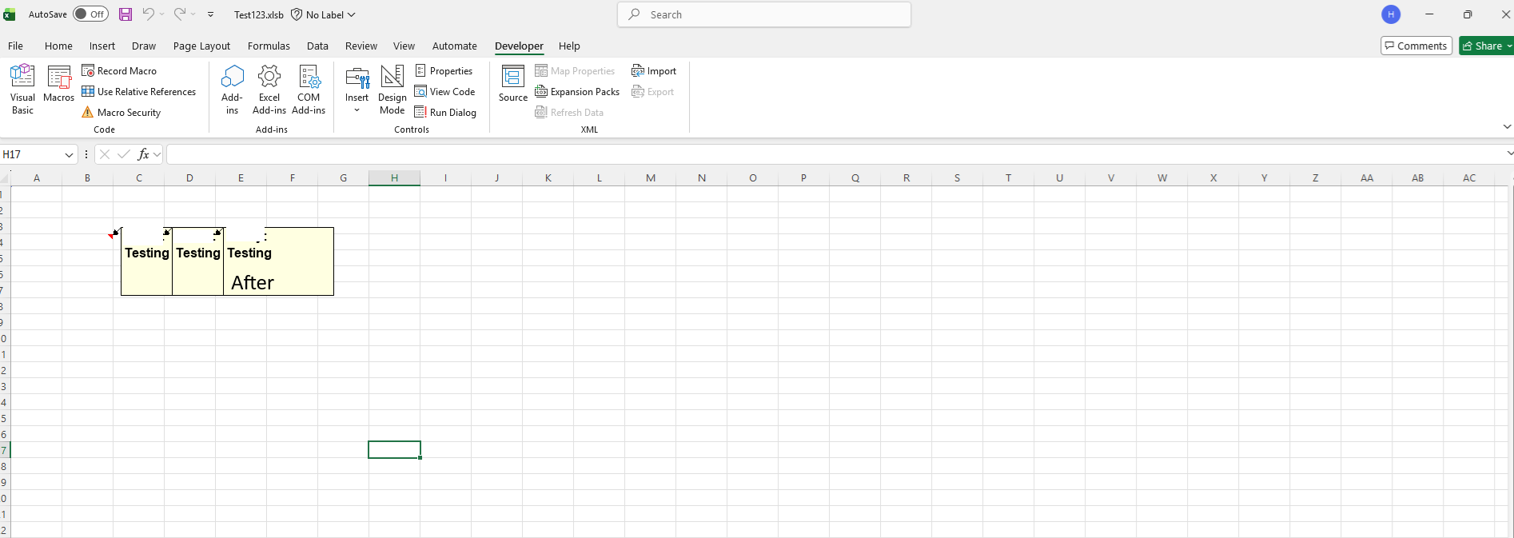Viewport: 1514px width, 538px height.
Task: Select column M header
Action: pos(650,177)
